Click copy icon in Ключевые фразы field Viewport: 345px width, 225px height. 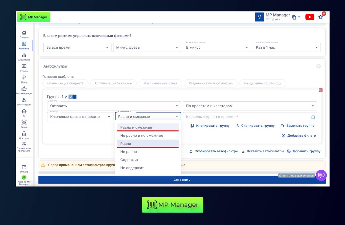point(312,117)
